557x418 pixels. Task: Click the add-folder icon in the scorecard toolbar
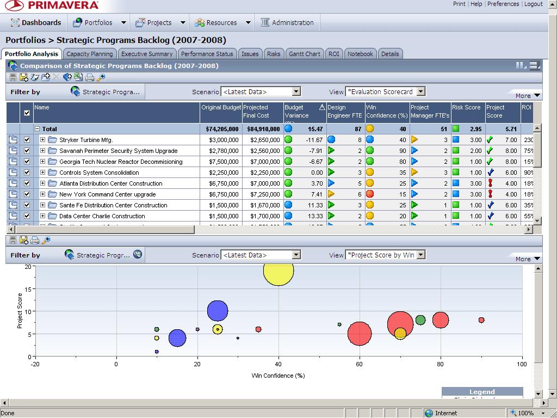coord(46,77)
